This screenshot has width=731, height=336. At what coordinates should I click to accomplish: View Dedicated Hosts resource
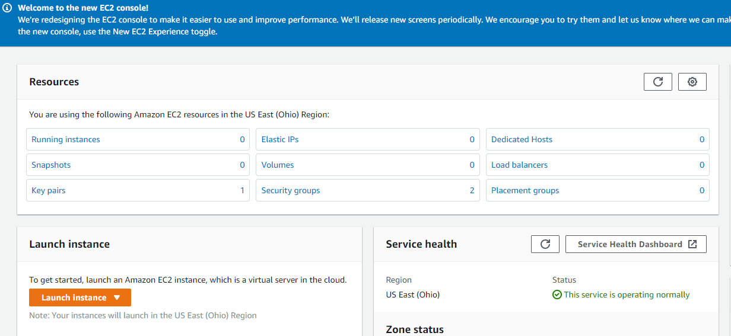pyautogui.click(x=522, y=139)
